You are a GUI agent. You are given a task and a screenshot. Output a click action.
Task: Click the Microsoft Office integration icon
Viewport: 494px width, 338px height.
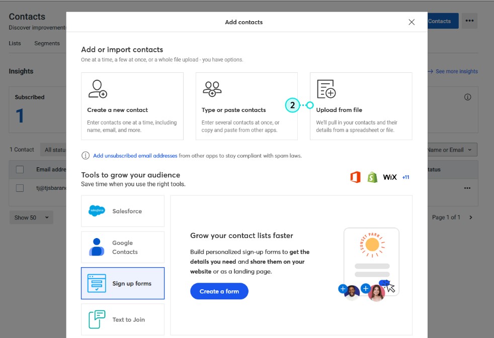point(355,177)
